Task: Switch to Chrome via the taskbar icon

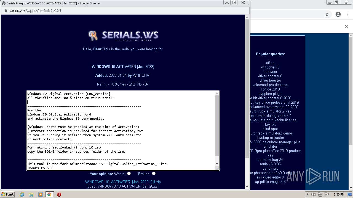Action: (x=49, y=194)
